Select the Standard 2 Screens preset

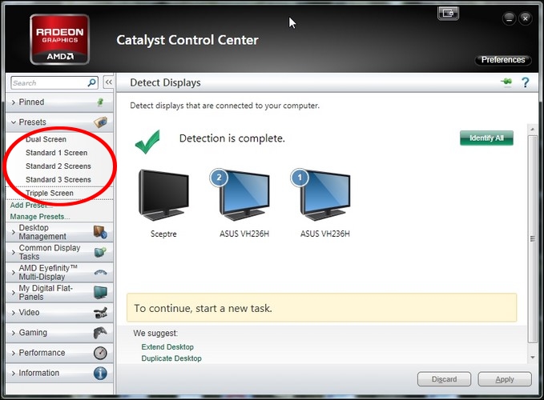[58, 166]
